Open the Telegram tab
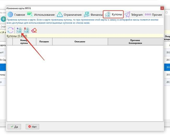This screenshot has width=170, height=135. pos(134,15)
